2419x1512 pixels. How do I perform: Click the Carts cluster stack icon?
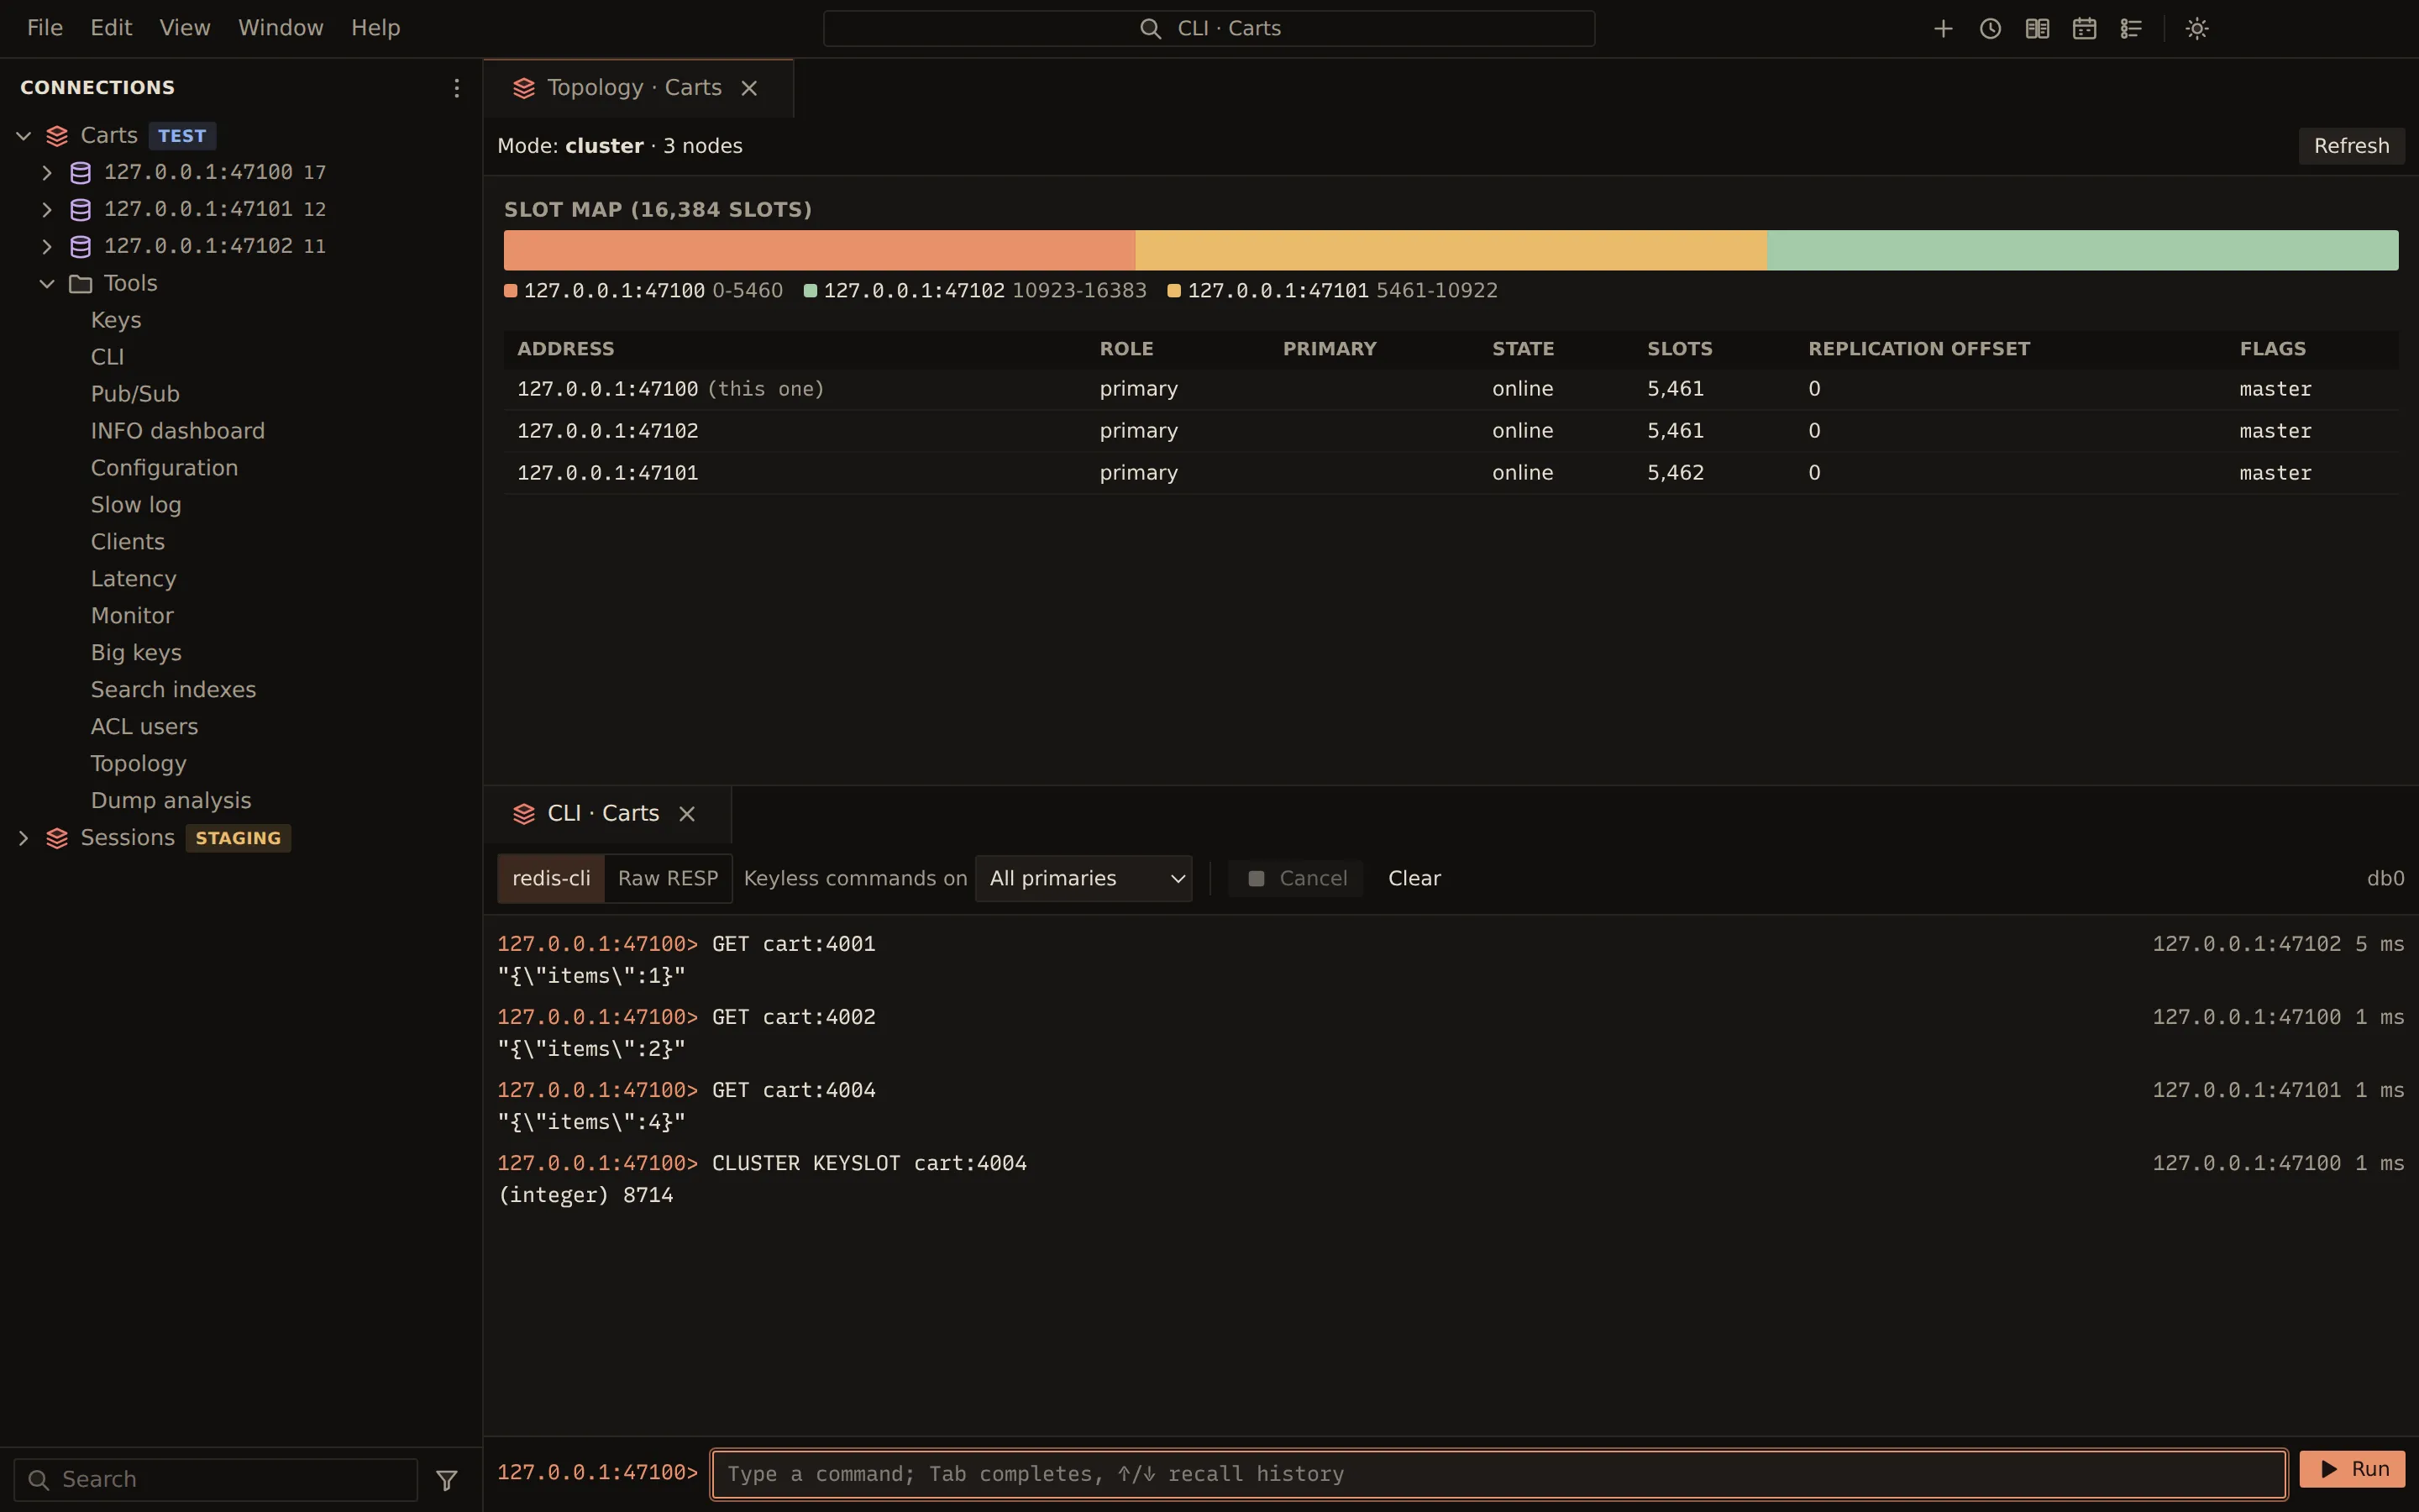point(57,136)
